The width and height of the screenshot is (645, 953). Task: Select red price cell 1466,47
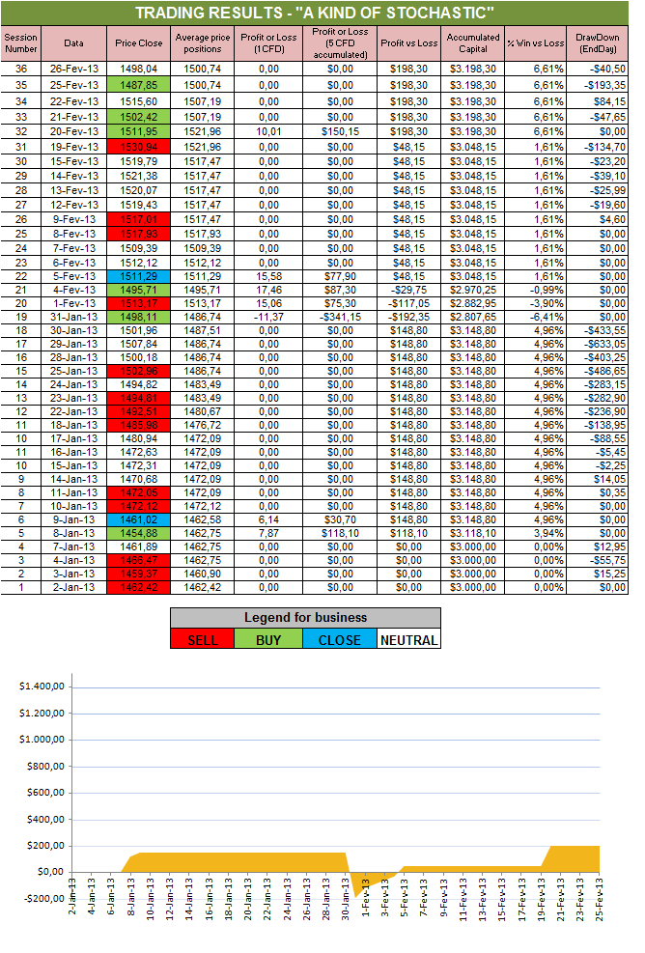tap(139, 560)
